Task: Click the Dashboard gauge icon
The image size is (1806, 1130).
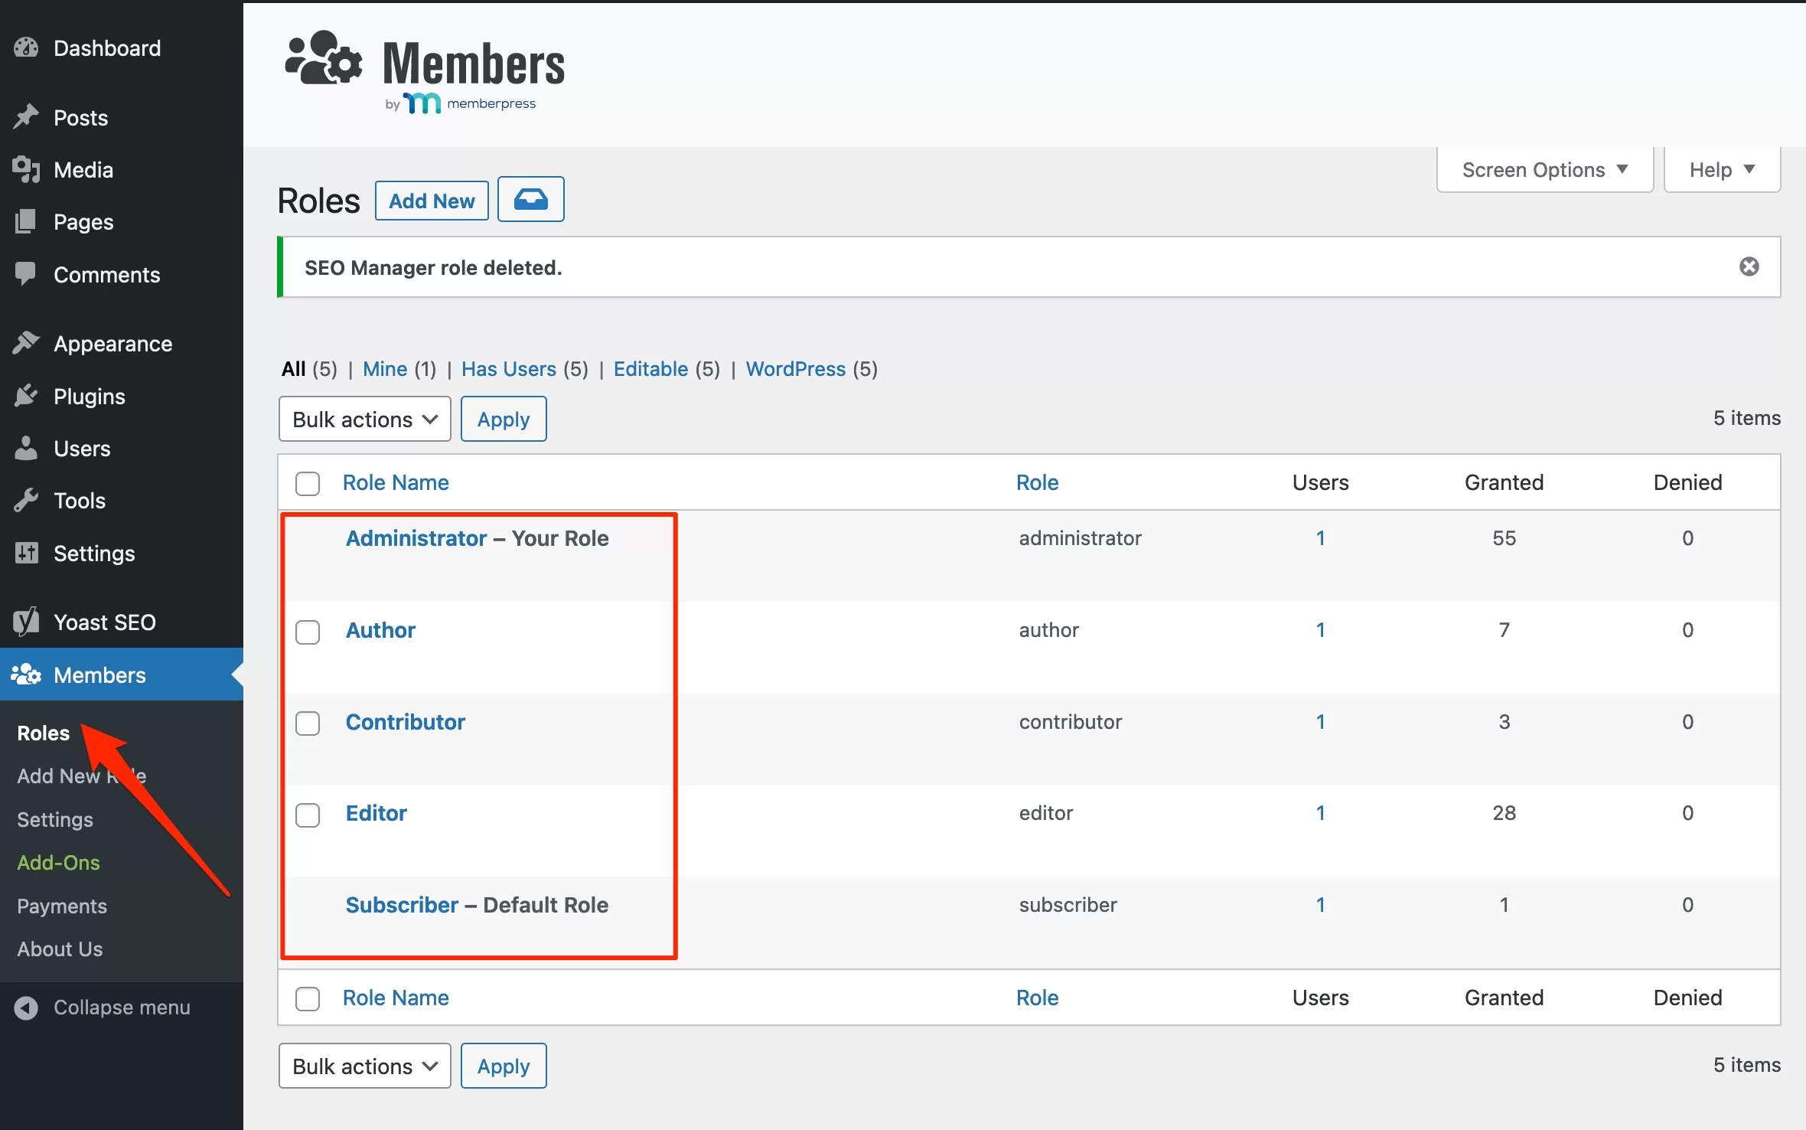Action: coord(26,48)
